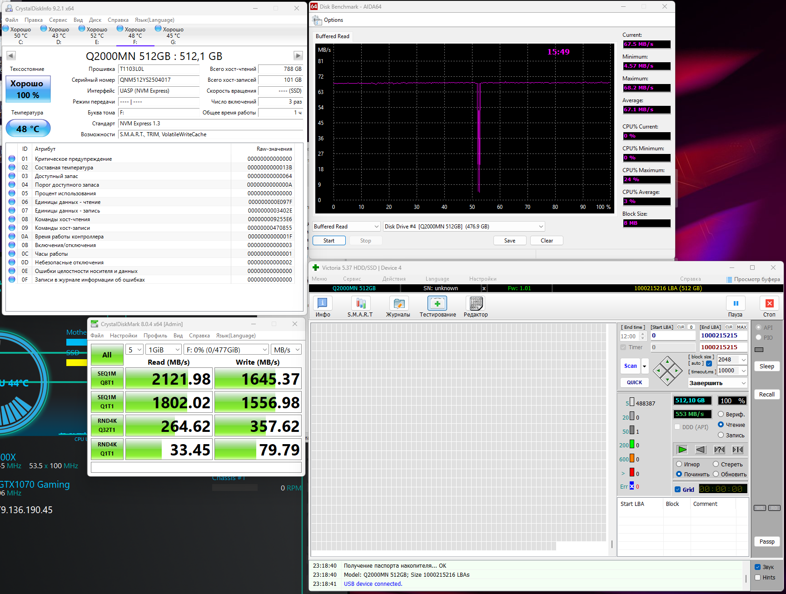The height and width of the screenshot is (594, 786).
Task: Open Настройки menu in CrystalDiskMark
Action: [x=124, y=336]
